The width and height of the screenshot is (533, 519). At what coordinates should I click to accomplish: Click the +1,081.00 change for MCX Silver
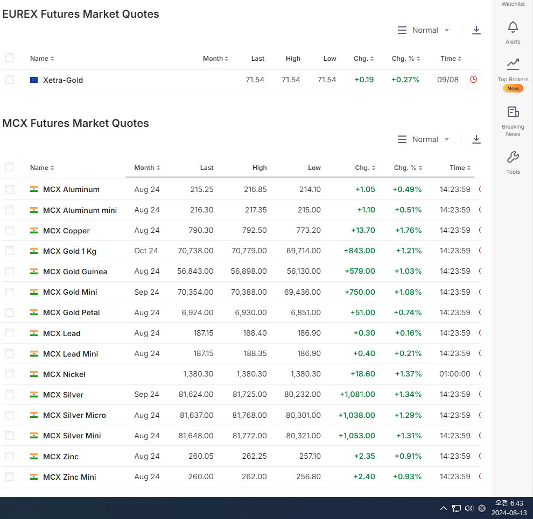click(357, 394)
